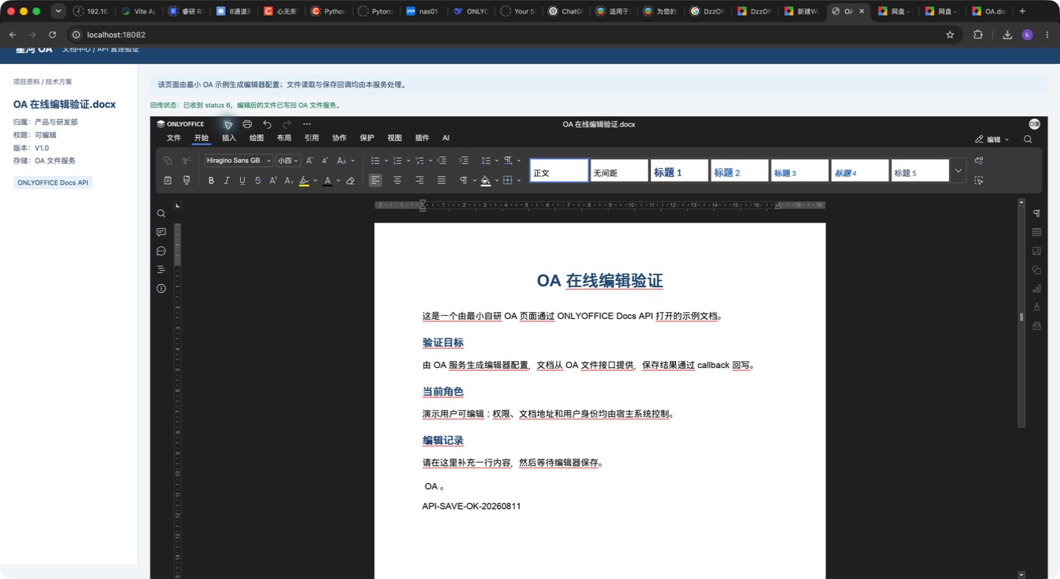Apply the 正文 paragraph style
The width and height of the screenshot is (1060, 579).
coord(559,170)
